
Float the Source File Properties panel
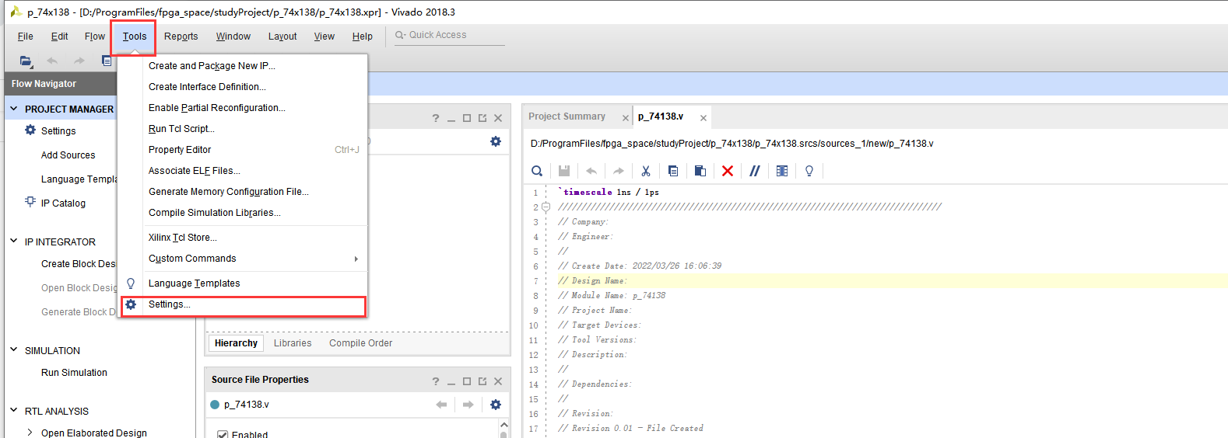coord(482,381)
